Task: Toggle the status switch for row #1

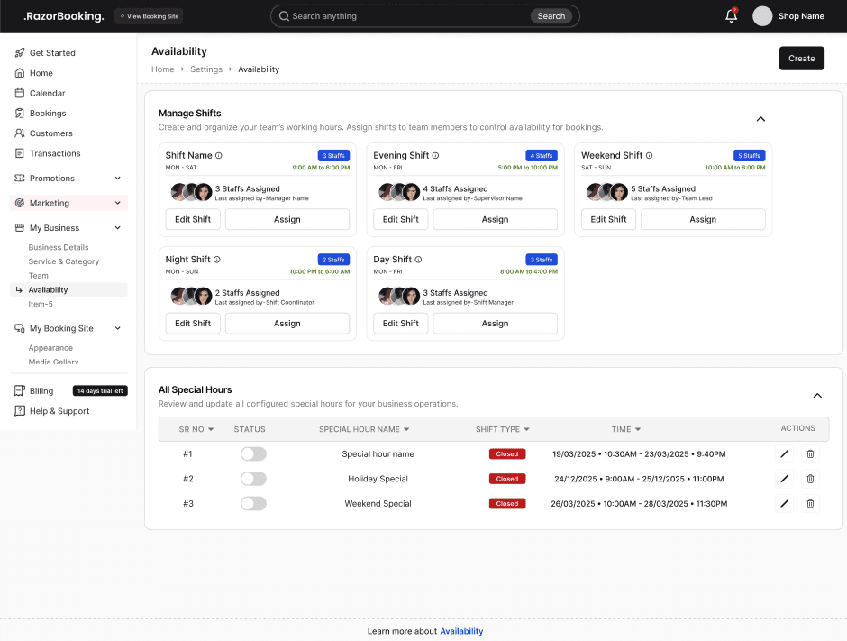Action: click(253, 454)
